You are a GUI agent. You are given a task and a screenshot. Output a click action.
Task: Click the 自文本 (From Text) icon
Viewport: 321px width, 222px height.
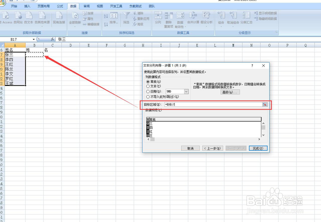point(29,18)
